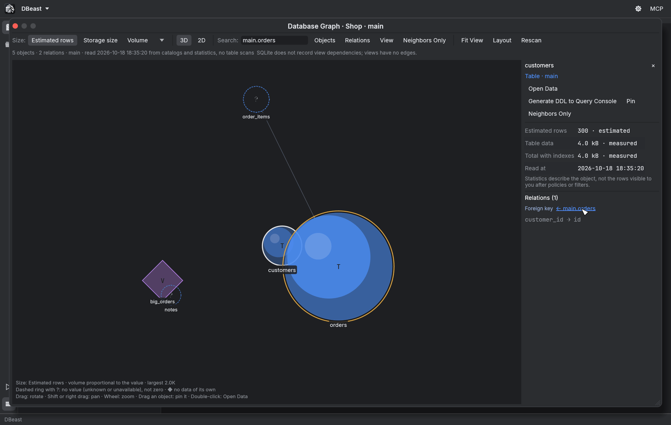Open the settings gear icon
Image resolution: width=671 pixels, height=425 pixels.
click(638, 9)
